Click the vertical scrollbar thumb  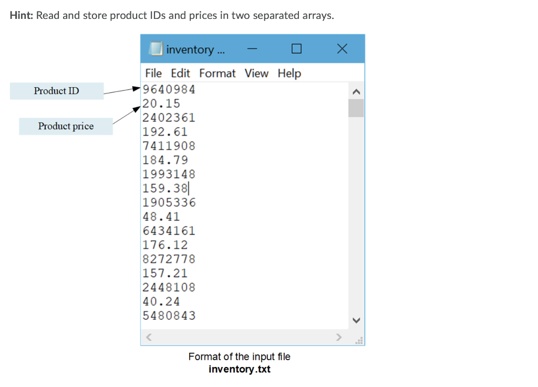(x=356, y=109)
